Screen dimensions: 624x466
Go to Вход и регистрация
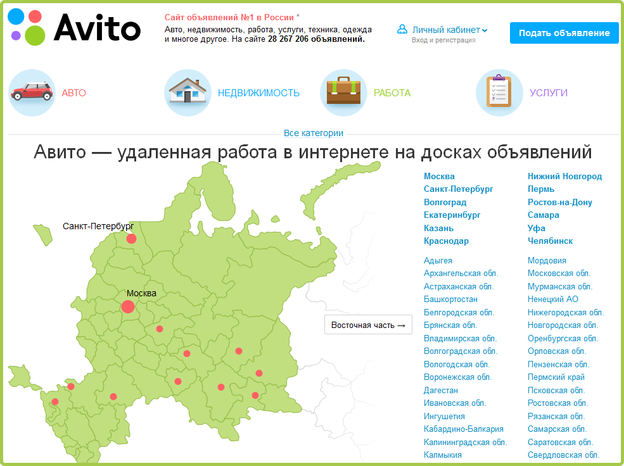click(443, 41)
